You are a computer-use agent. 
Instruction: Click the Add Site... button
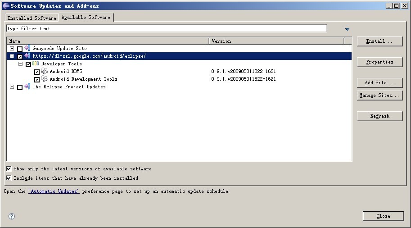(379, 82)
